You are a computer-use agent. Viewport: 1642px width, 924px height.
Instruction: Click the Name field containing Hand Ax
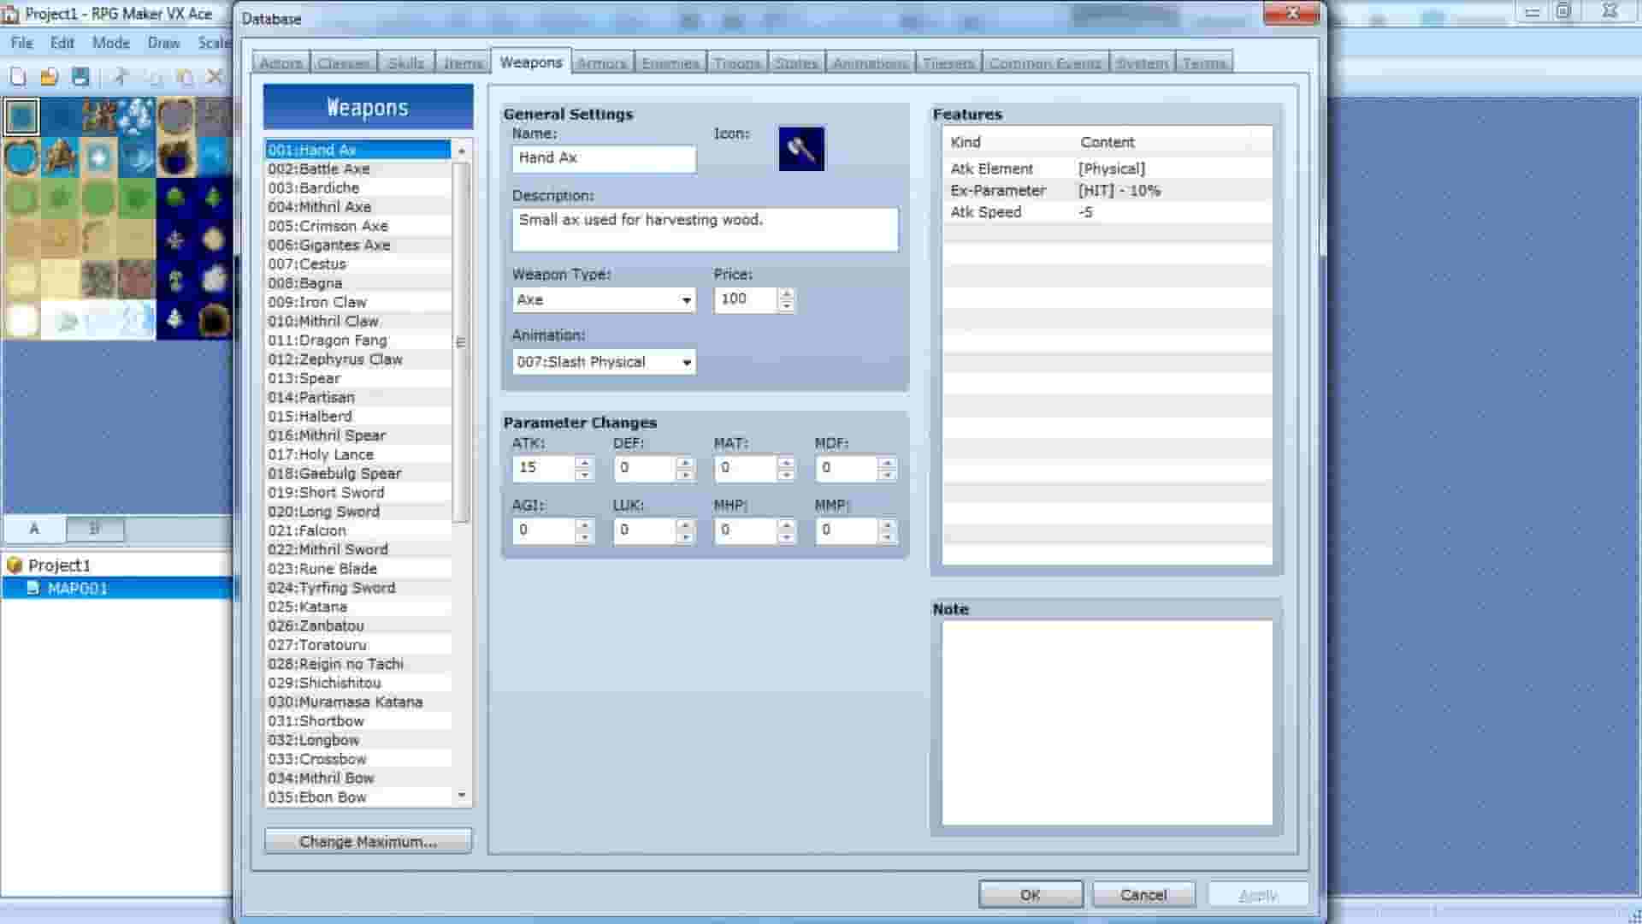(x=604, y=158)
